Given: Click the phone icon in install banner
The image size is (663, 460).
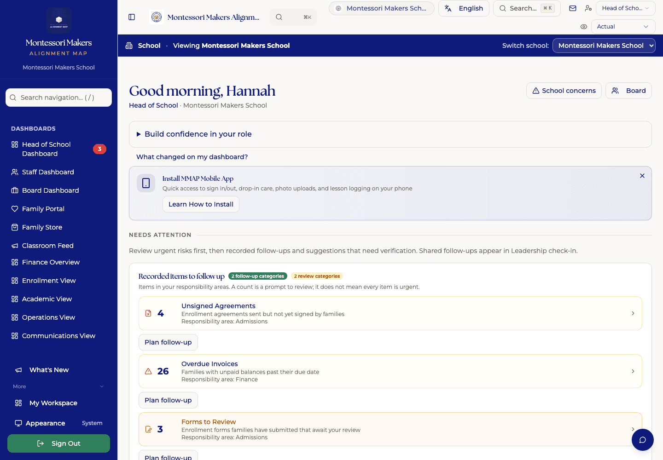Looking at the screenshot, I should coord(146,183).
